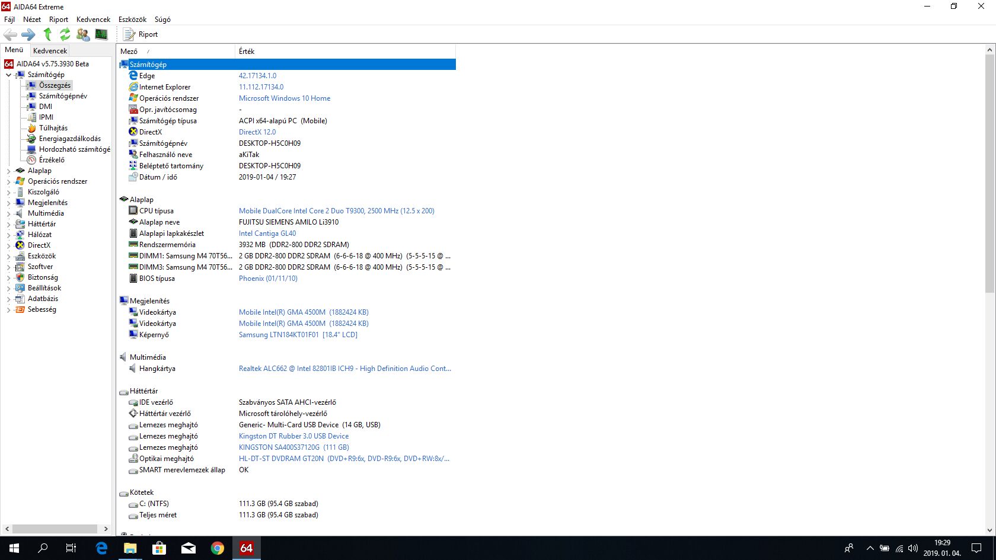Click the green Refresh icon
The width and height of the screenshot is (996, 560).
(x=65, y=34)
